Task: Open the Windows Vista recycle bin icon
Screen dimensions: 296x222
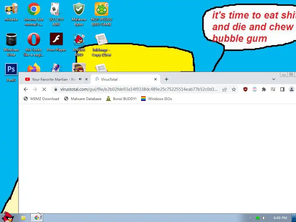Action: (x=11, y=45)
